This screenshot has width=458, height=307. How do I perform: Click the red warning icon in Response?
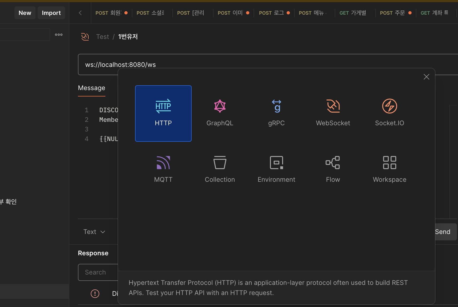pos(95,293)
